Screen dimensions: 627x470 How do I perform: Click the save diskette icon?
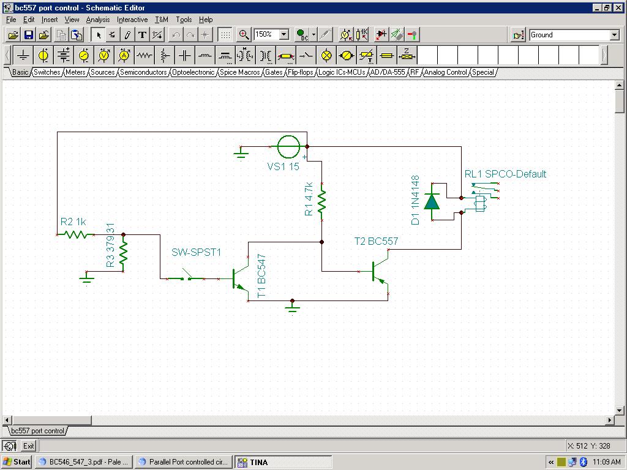28,35
